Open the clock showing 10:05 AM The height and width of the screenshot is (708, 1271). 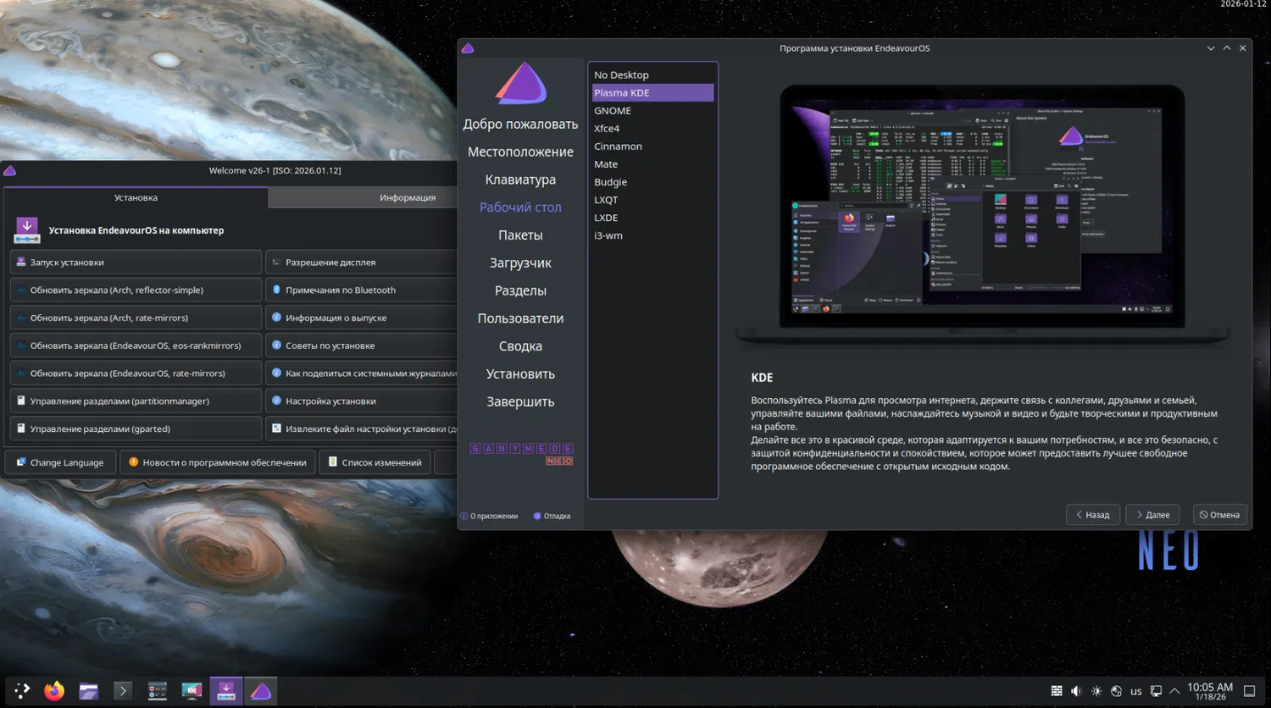pos(1210,691)
